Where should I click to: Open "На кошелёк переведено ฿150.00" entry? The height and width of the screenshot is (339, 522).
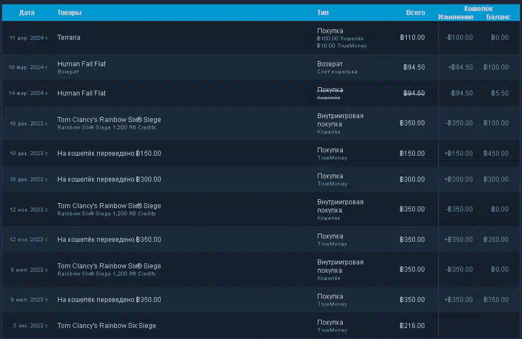coord(109,153)
